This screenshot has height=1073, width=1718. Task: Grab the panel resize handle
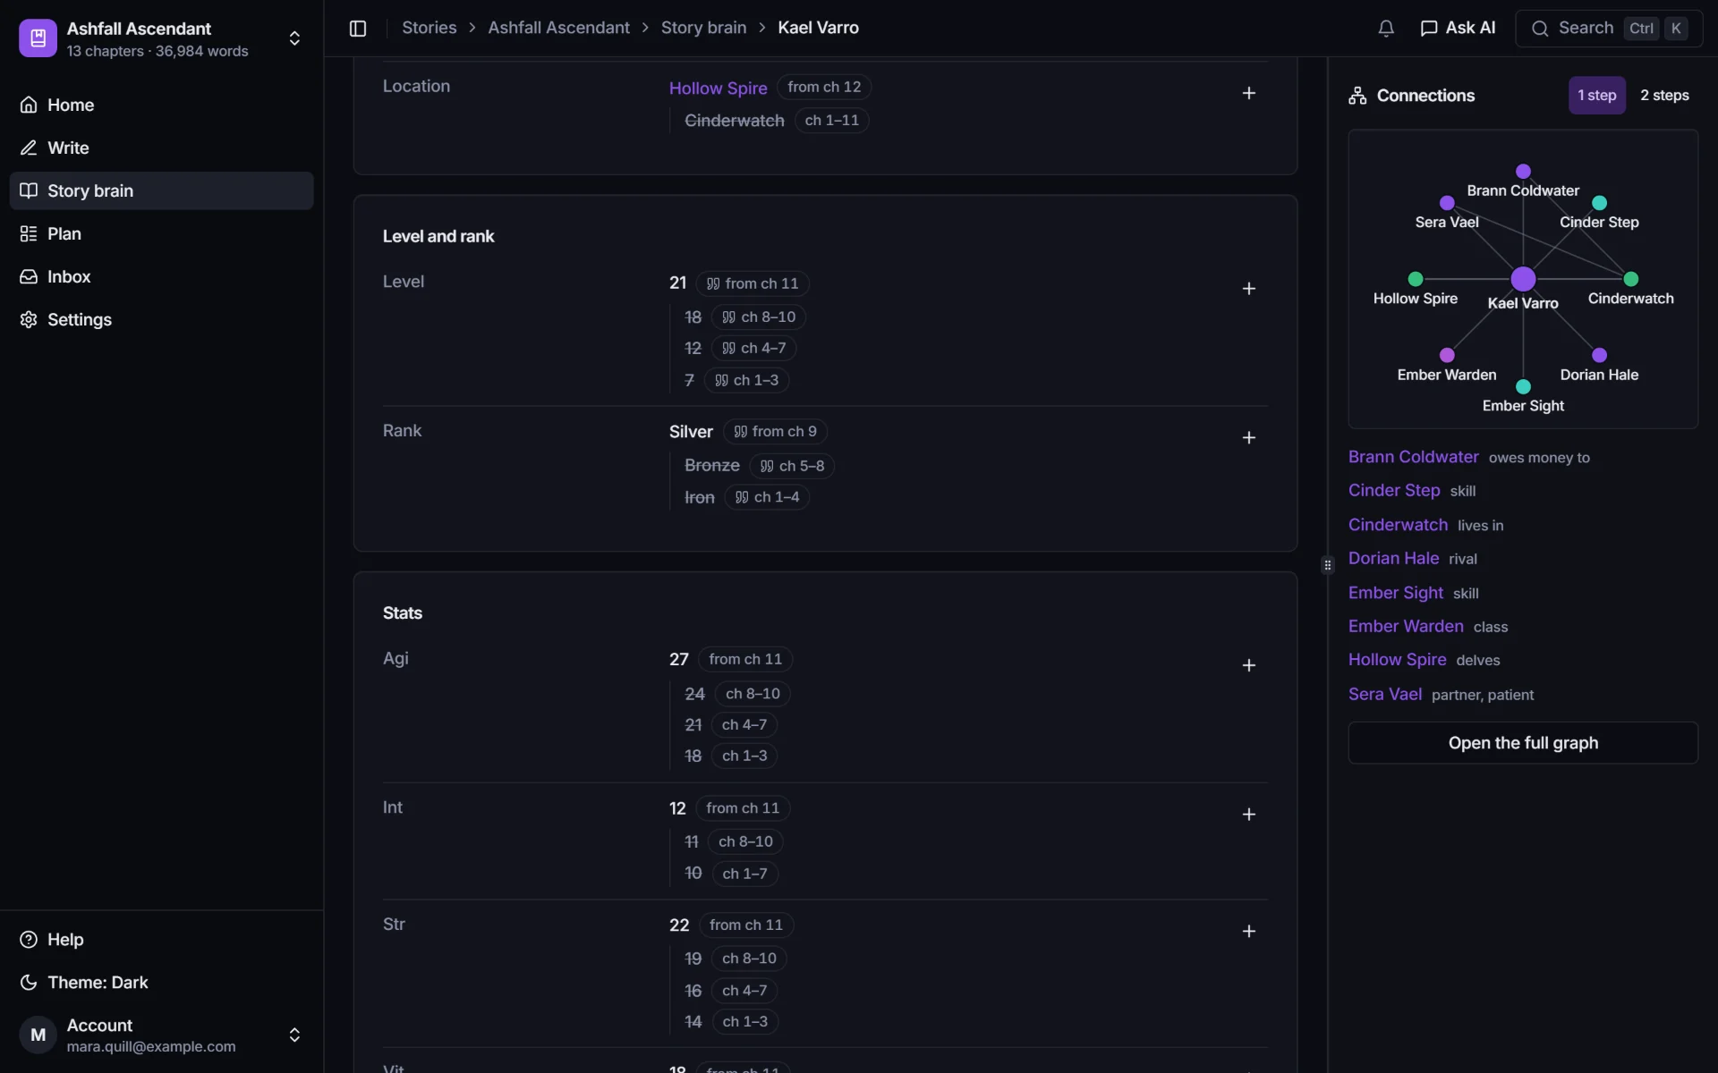(x=1328, y=565)
